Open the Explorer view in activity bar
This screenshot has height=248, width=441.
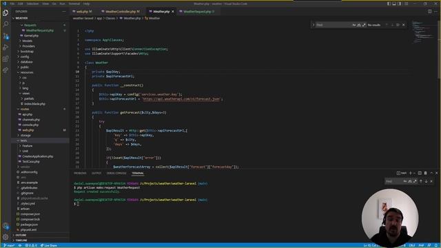coord(6,13)
